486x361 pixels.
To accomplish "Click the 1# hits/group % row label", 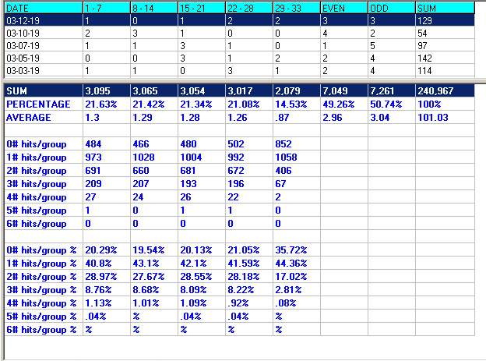I will tap(41, 264).
